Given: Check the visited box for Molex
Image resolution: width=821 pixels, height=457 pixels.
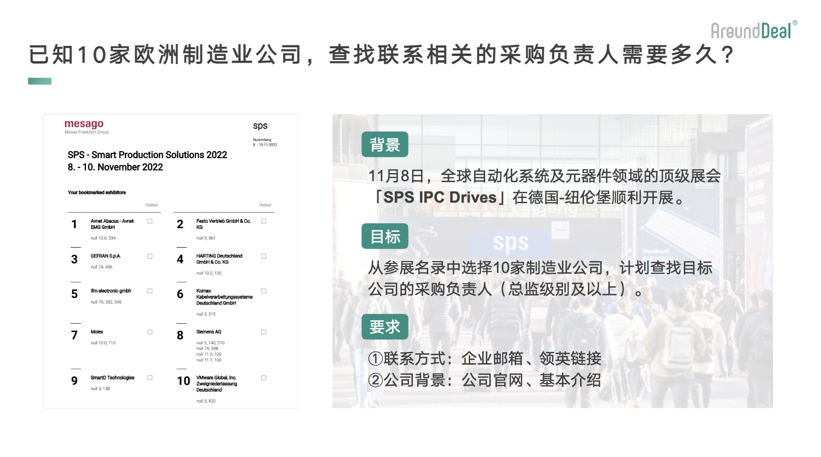Looking at the screenshot, I should tap(150, 332).
